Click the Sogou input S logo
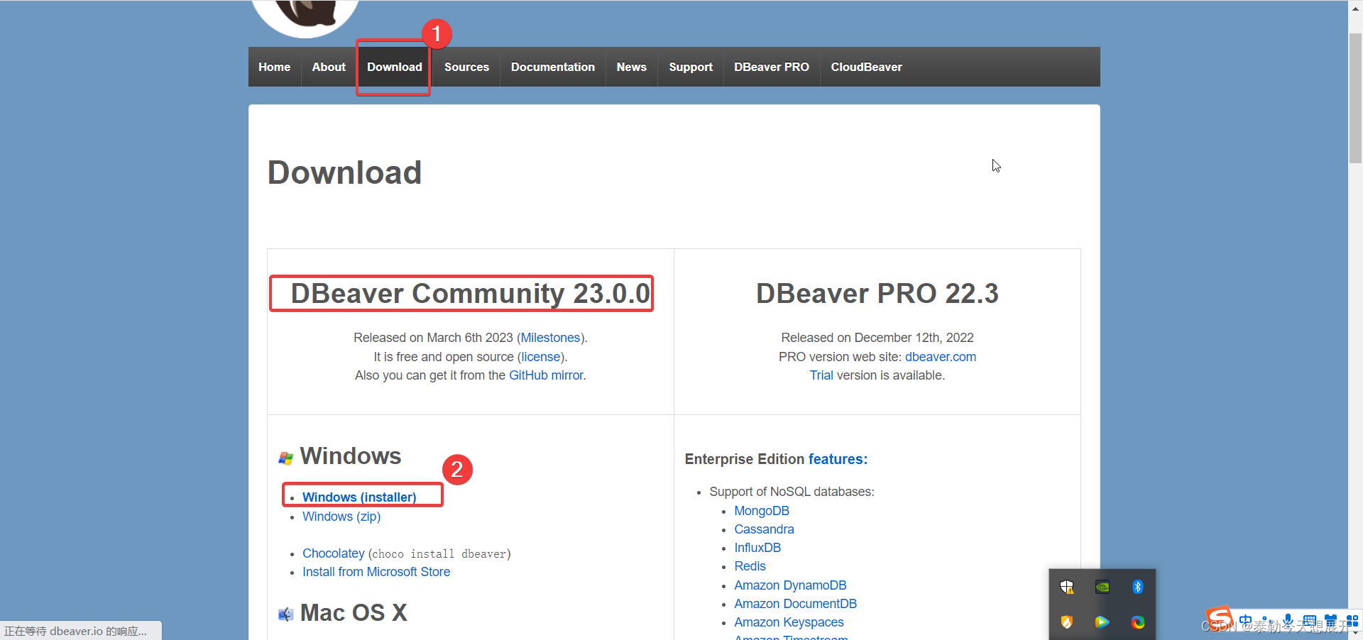Viewport: 1363px width, 640px height. tap(1220, 619)
